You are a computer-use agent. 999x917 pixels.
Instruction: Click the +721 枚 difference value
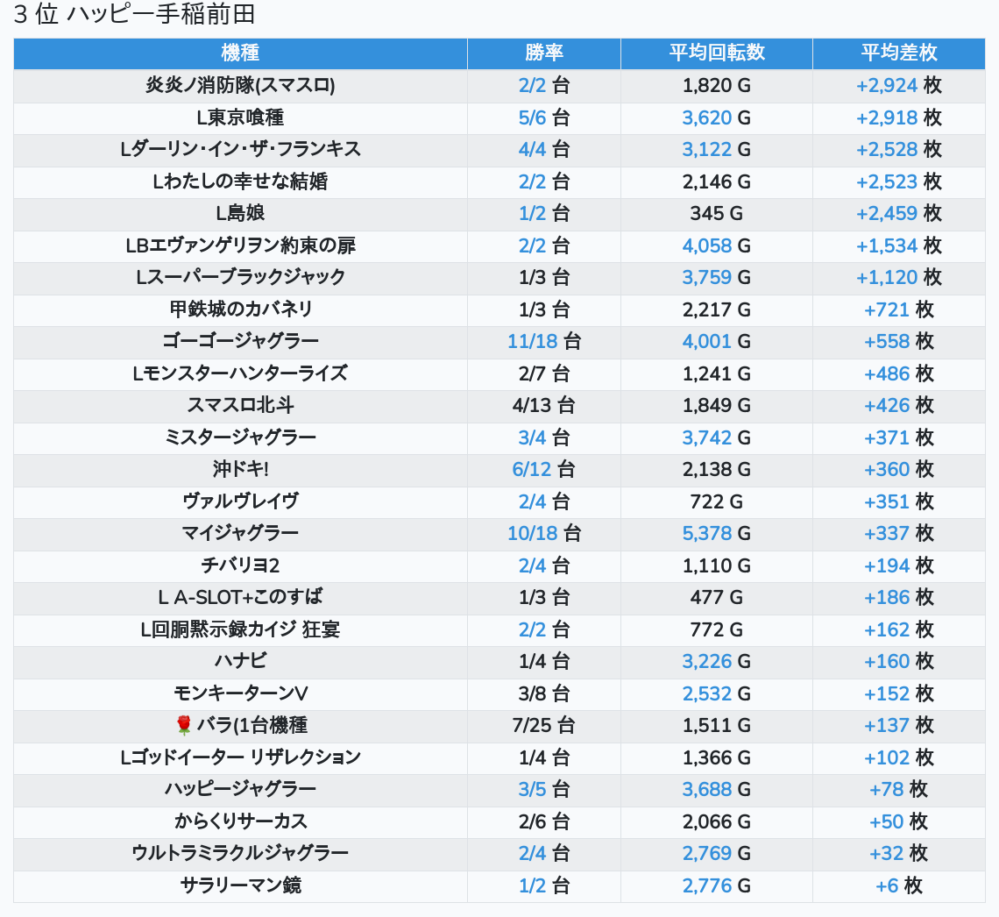point(899,309)
